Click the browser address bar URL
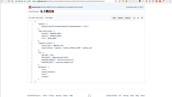This screenshot has width=172, height=97. [68, 1]
